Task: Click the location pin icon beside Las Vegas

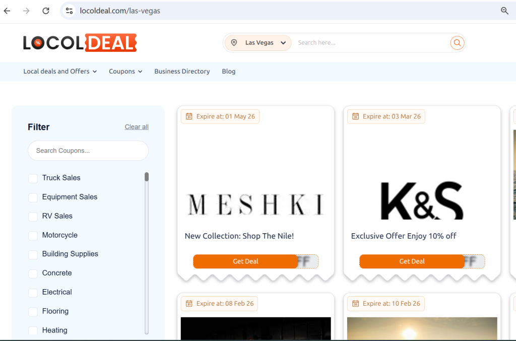Action: [234, 43]
